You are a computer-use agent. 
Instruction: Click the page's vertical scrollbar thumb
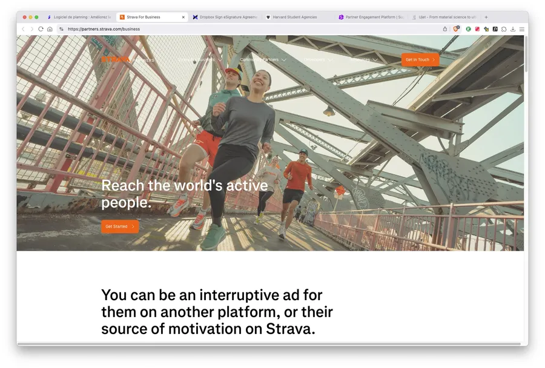tap(526, 54)
